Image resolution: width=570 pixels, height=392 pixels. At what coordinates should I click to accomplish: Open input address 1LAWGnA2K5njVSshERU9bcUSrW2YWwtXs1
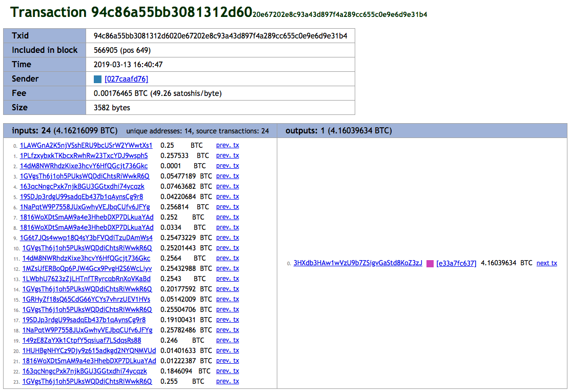point(86,145)
